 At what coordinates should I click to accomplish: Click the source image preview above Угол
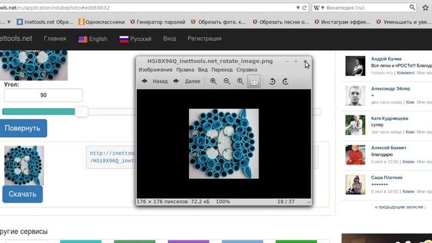34,65
